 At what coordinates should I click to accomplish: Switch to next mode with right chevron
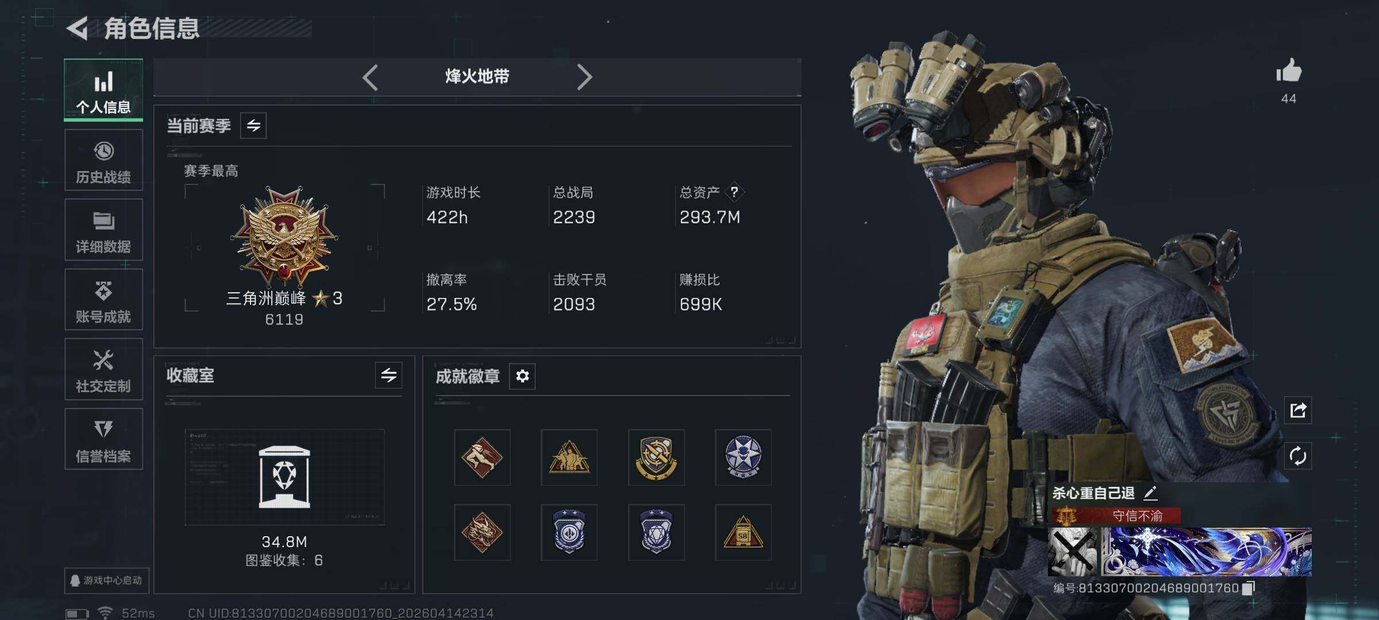[x=584, y=77]
